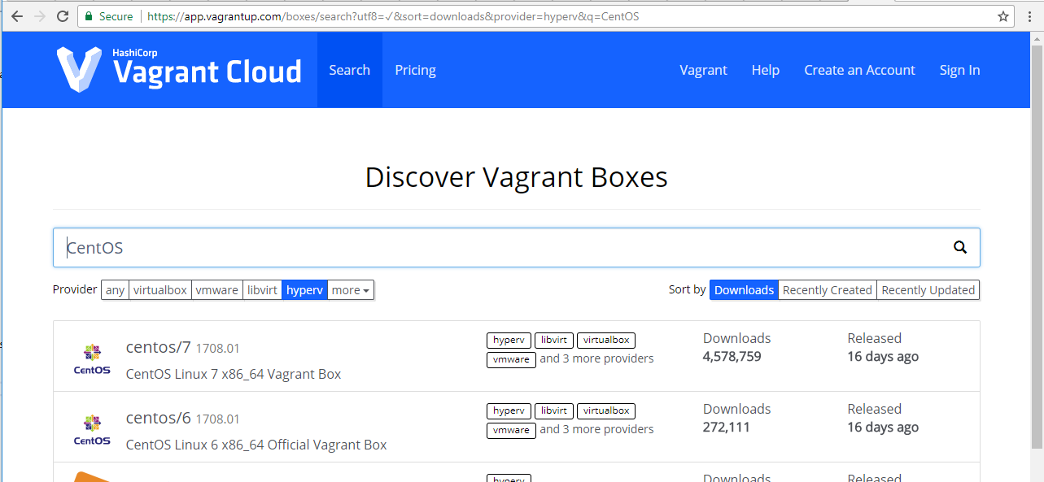Click the centos/6 CentOS logo
The width and height of the screenshot is (1044, 482).
tap(92, 430)
